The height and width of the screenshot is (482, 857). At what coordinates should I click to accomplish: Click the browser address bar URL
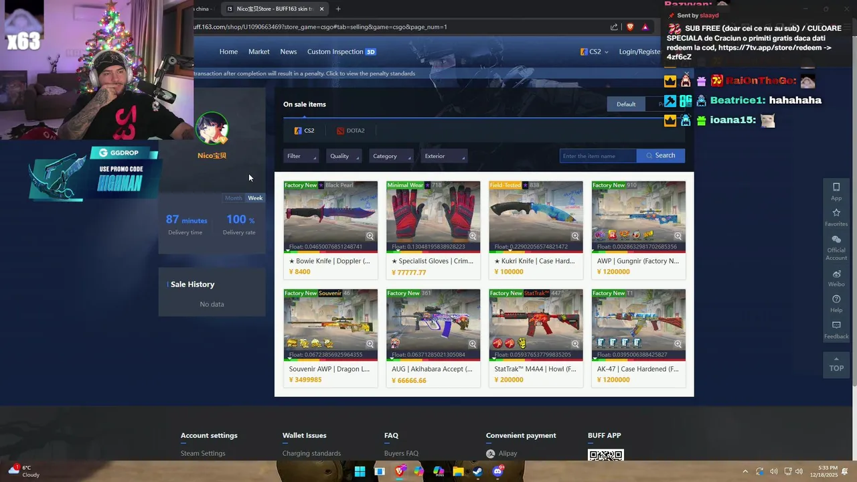321,27
